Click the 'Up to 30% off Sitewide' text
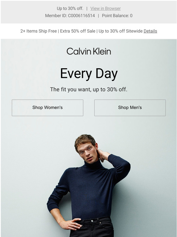 tap(121, 31)
